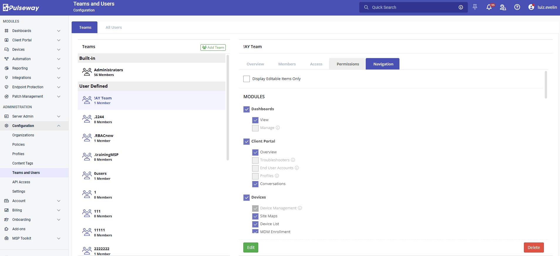Toggle the Site Maps checkbox
The height and width of the screenshot is (256, 560).
click(x=255, y=216)
